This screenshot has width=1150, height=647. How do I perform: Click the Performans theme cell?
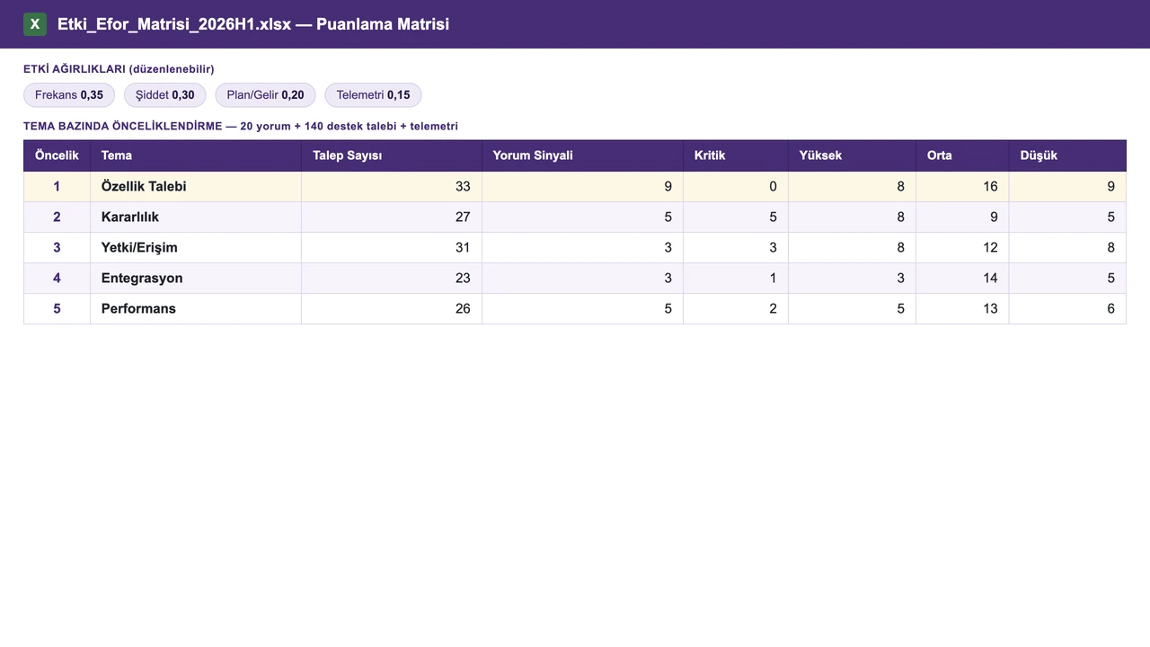(x=196, y=308)
